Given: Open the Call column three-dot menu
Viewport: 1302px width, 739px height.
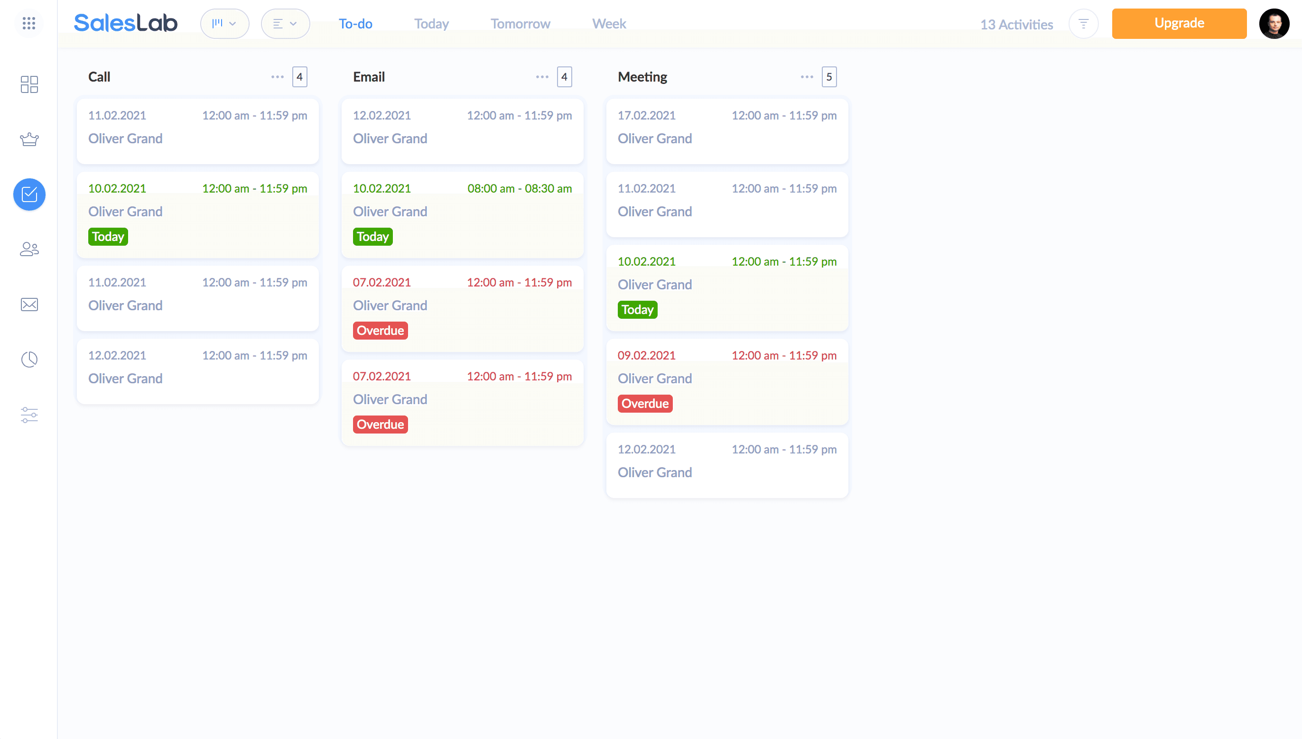Looking at the screenshot, I should (277, 77).
